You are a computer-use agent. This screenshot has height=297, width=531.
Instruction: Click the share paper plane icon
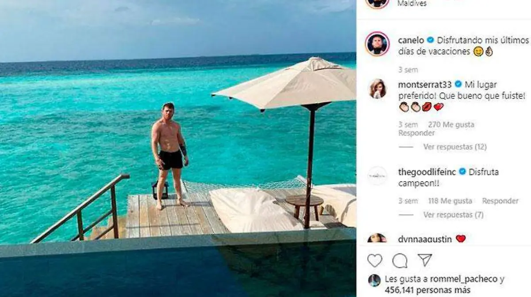pos(424,260)
